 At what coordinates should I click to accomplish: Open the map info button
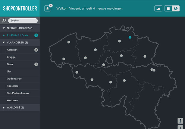click(180, 121)
